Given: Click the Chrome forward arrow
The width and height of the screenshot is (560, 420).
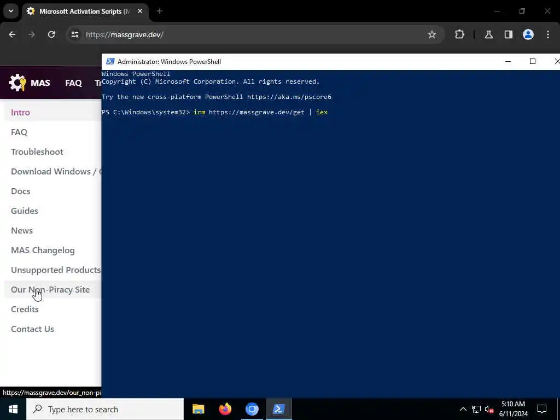Looking at the screenshot, I should click(x=32, y=34).
